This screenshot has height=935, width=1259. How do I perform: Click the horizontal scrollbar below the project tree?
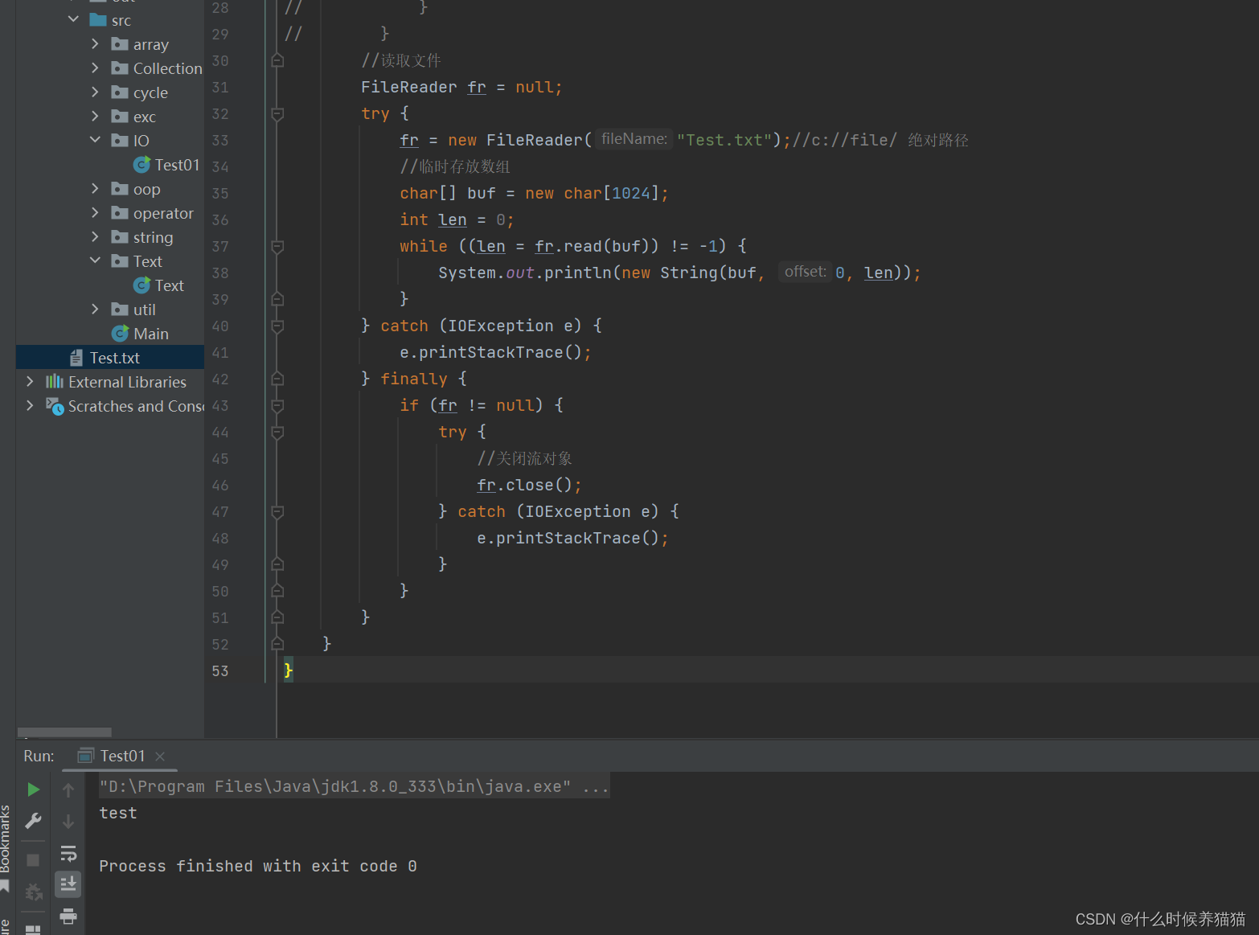pos(64,732)
